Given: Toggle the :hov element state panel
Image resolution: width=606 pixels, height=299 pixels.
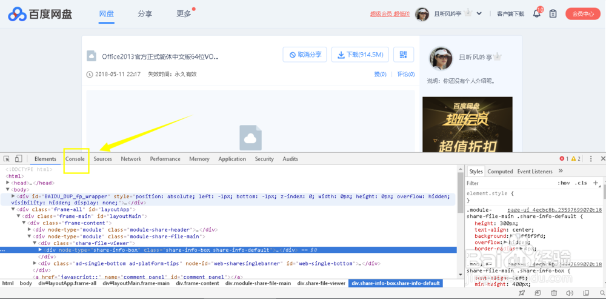Looking at the screenshot, I should 564,183.
